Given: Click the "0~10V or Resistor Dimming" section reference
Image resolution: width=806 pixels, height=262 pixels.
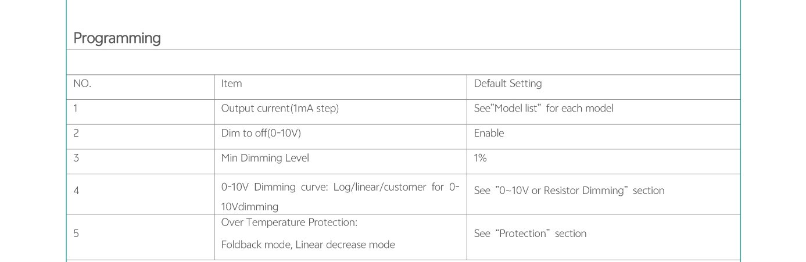Looking at the screenshot, I should tap(569, 191).
